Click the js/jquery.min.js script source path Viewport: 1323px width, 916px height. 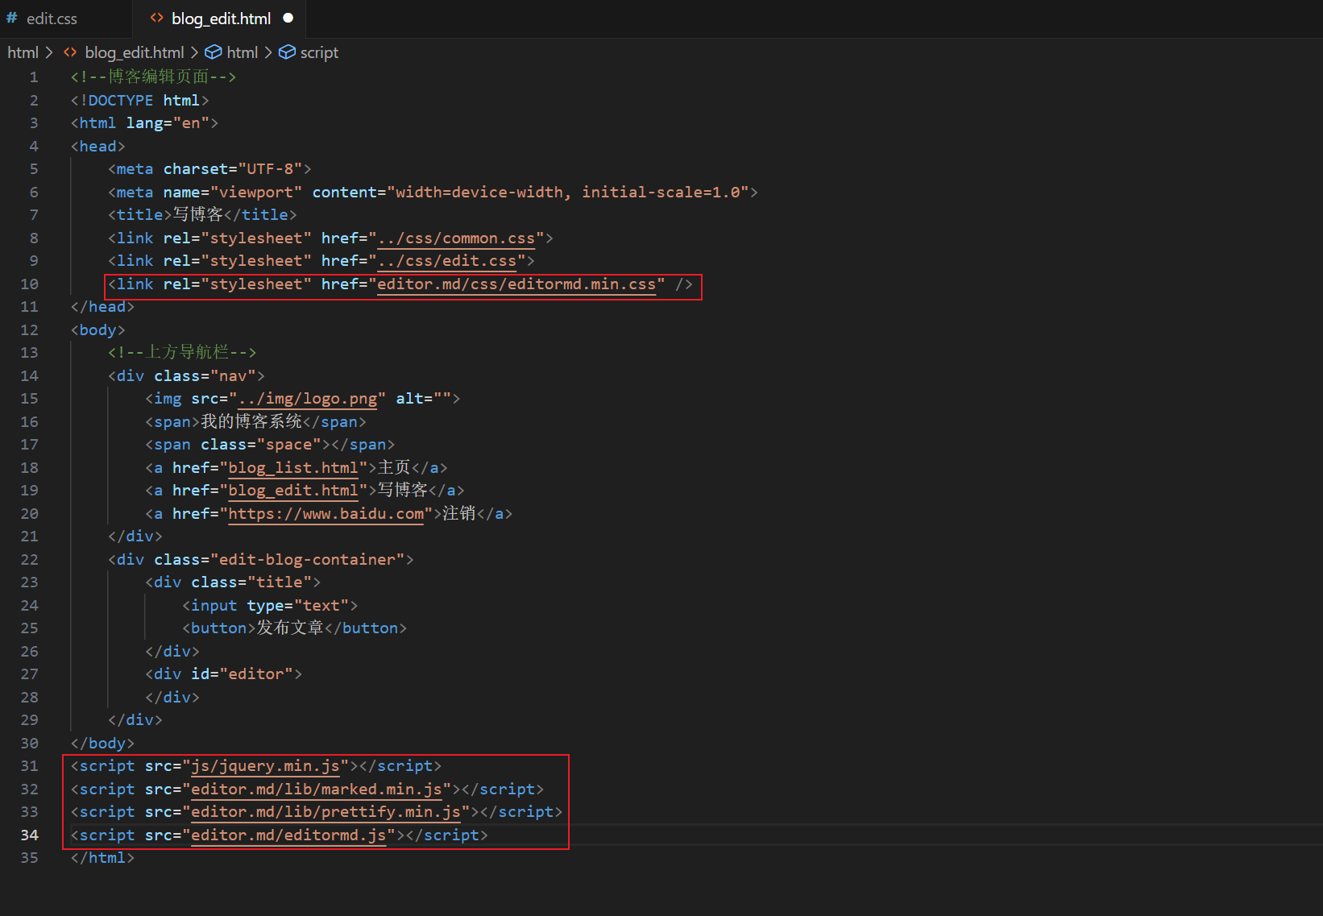[265, 766]
